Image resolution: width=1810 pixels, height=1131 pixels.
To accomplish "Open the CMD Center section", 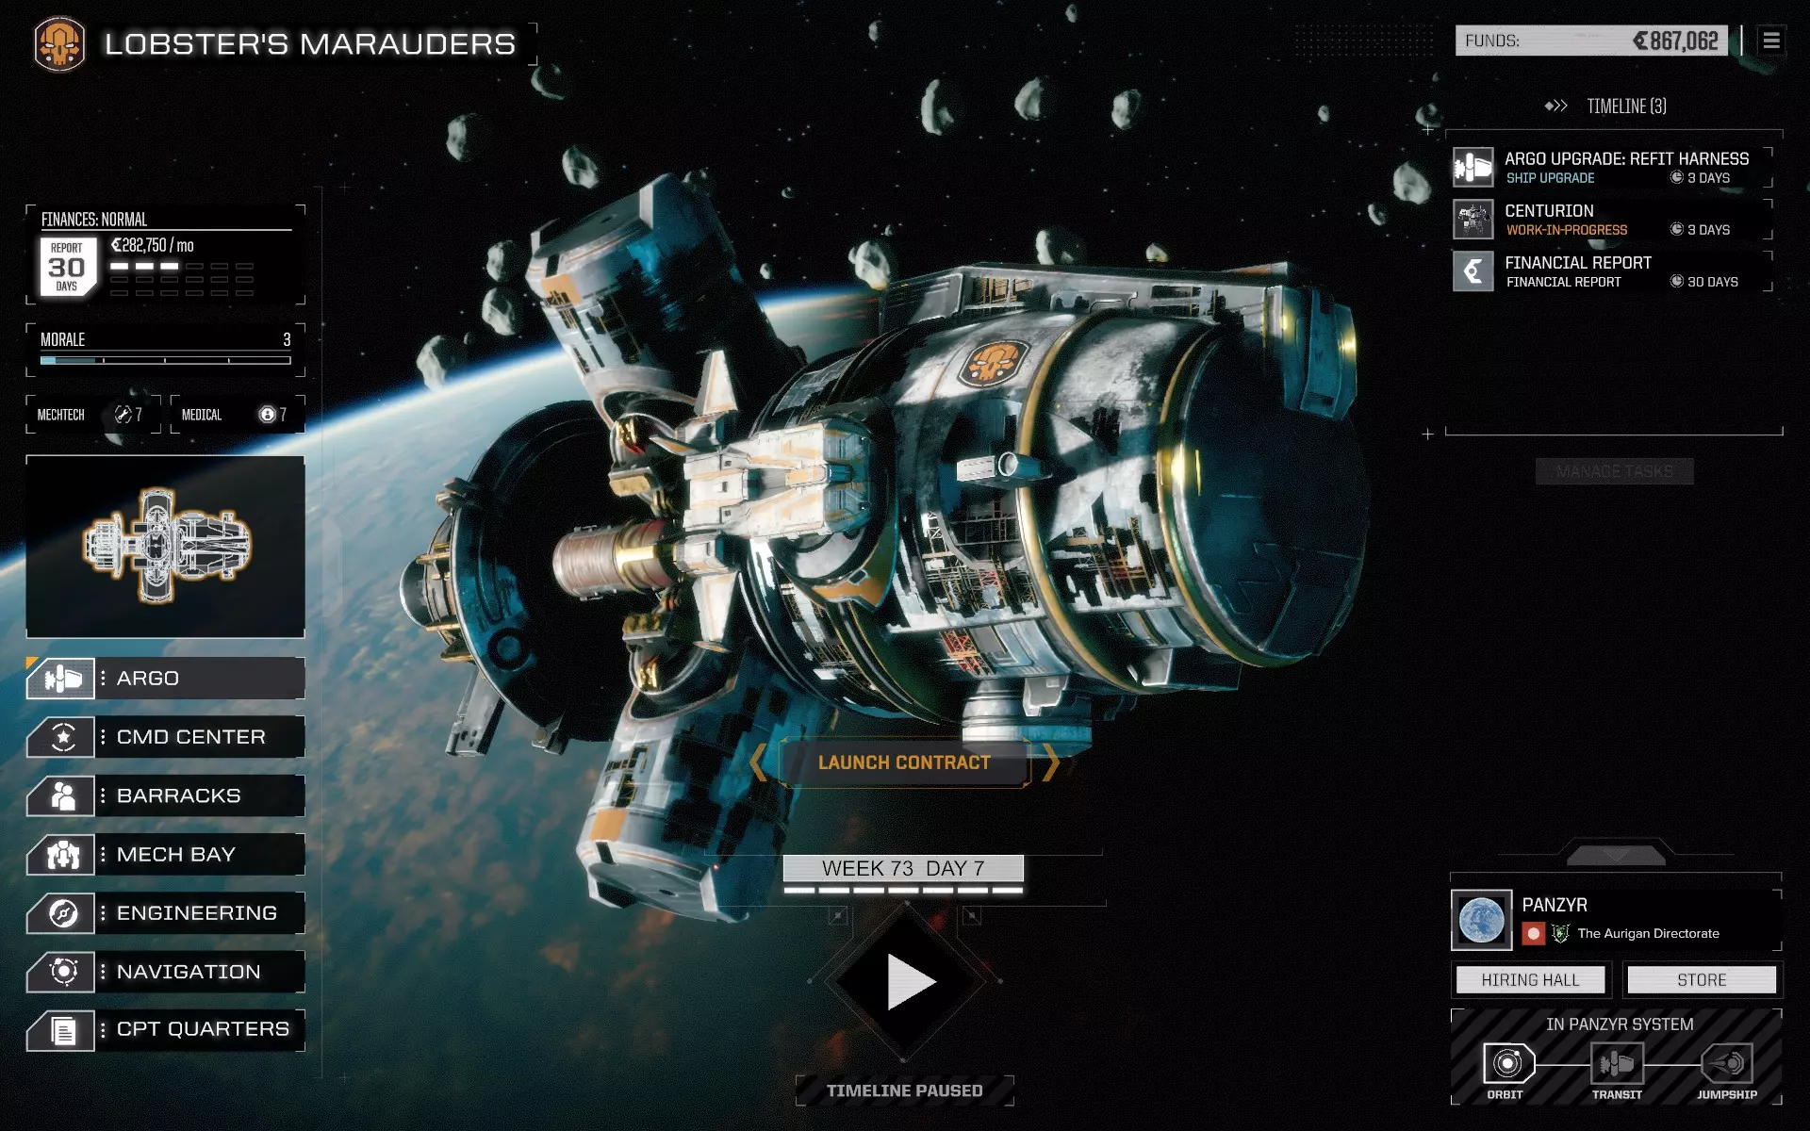I will (x=166, y=737).
